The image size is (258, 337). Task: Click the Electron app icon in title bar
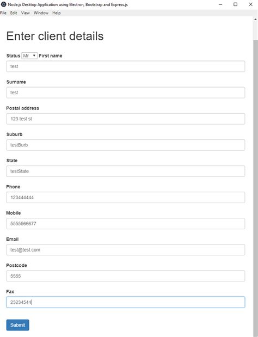(4, 4)
